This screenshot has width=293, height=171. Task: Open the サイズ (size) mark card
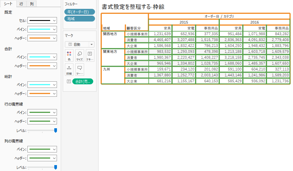click(x=80, y=55)
